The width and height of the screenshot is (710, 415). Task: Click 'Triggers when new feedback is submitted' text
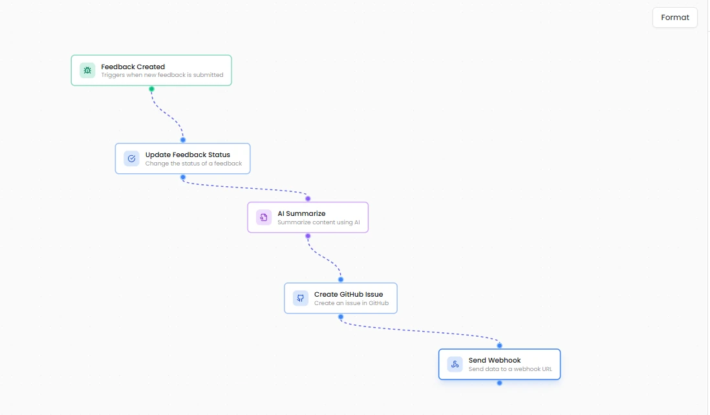(x=162, y=75)
